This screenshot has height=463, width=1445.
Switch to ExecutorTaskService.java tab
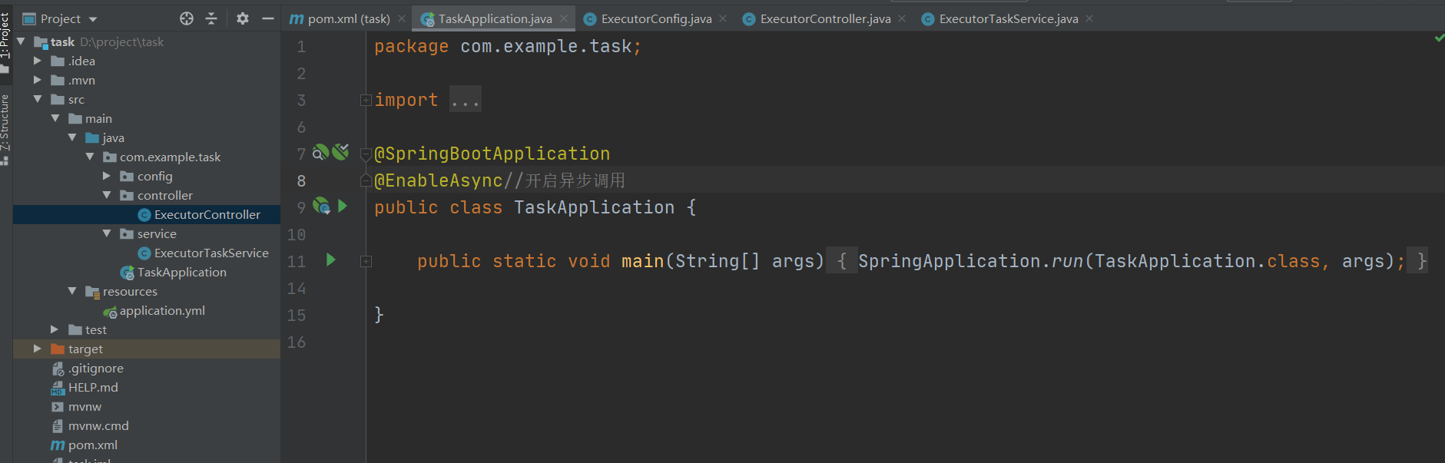coord(1009,18)
